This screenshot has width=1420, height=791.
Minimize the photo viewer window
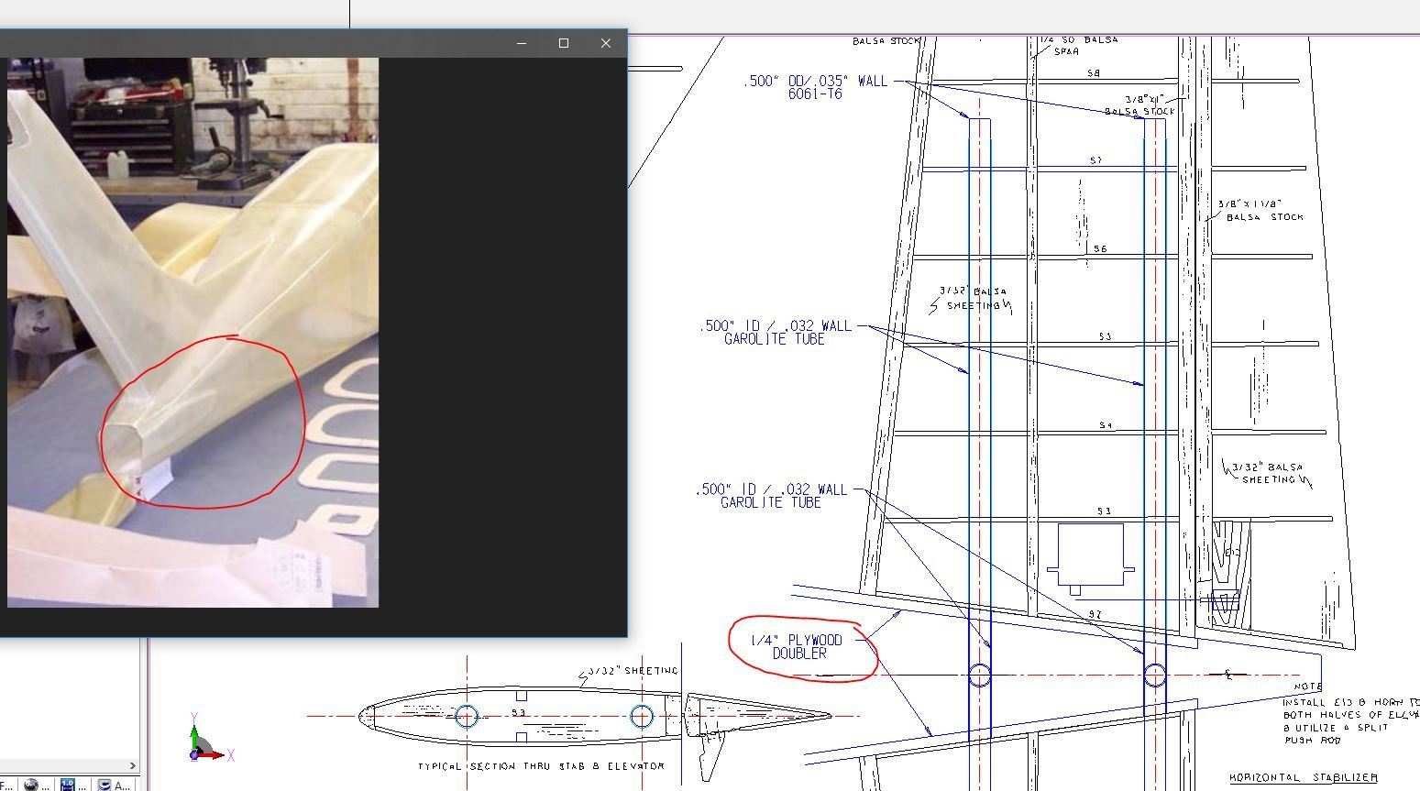tap(522, 43)
